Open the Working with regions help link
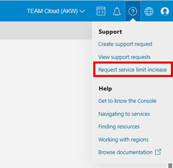This screenshot has height=168, width=173. point(123,140)
